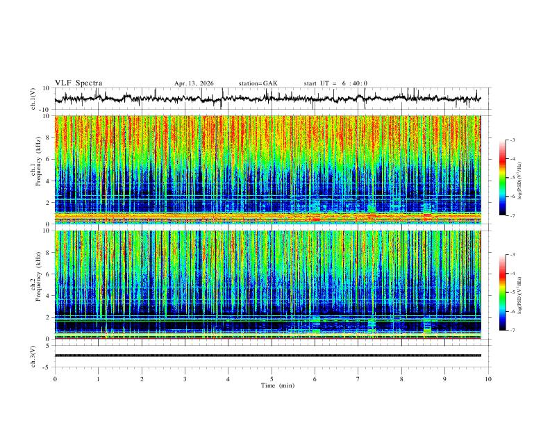The width and height of the screenshot is (550, 425).
Task: Click the "8" tick on time axis
Action: coord(401,379)
